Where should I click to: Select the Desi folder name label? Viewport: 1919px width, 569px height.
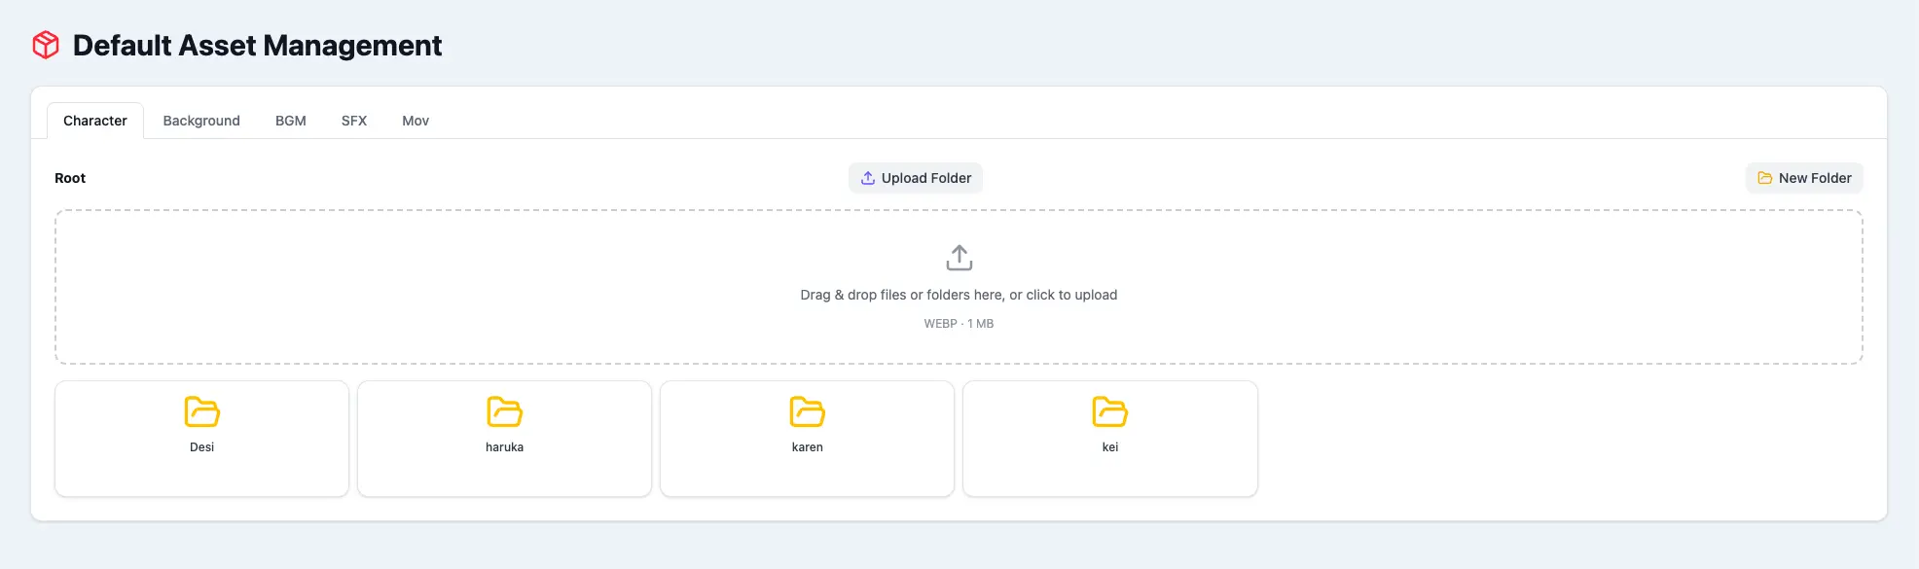(x=201, y=447)
